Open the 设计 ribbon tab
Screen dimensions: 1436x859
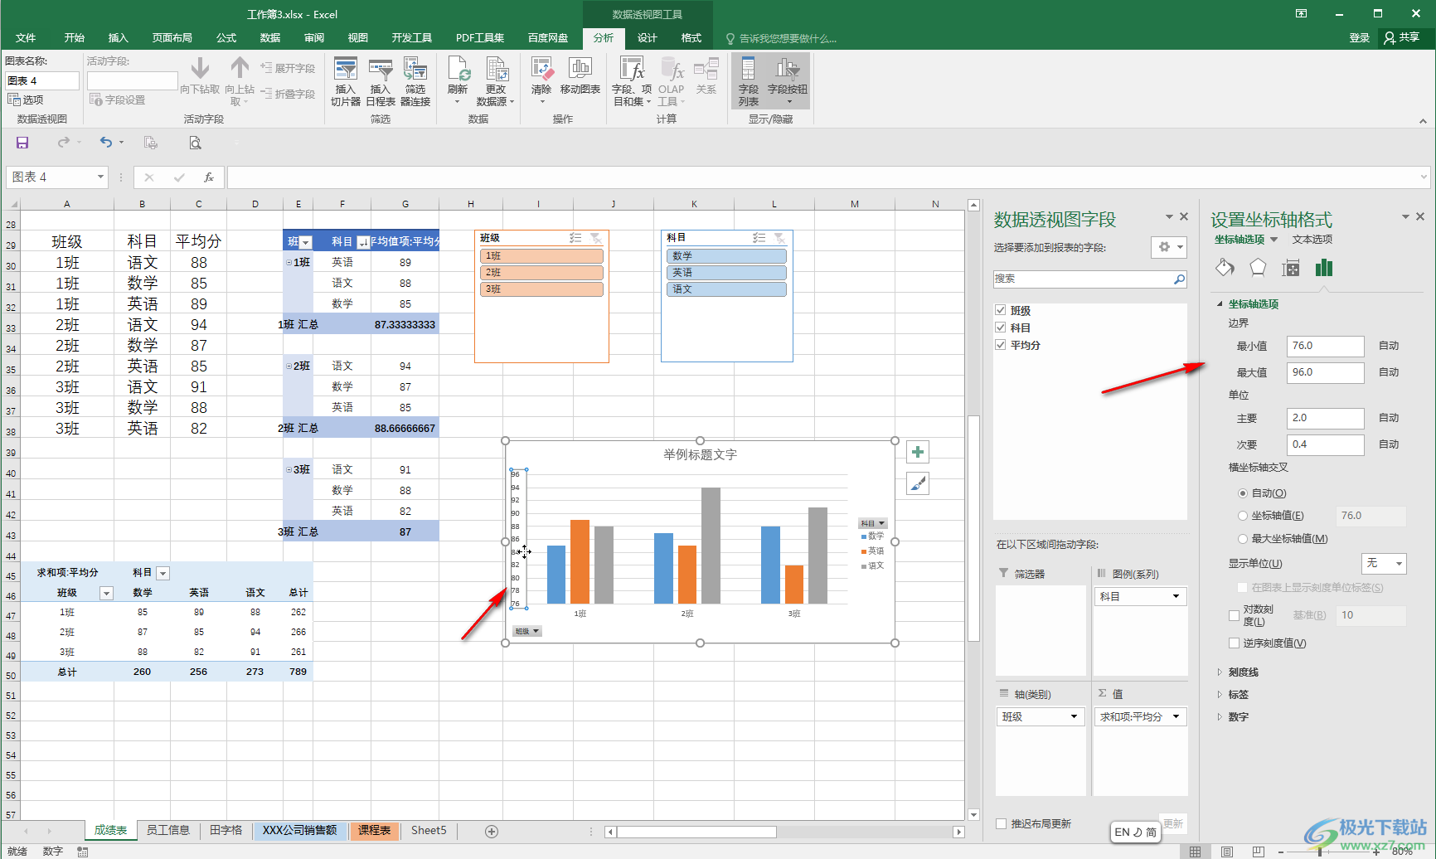pyautogui.click(x=647, y=38)
